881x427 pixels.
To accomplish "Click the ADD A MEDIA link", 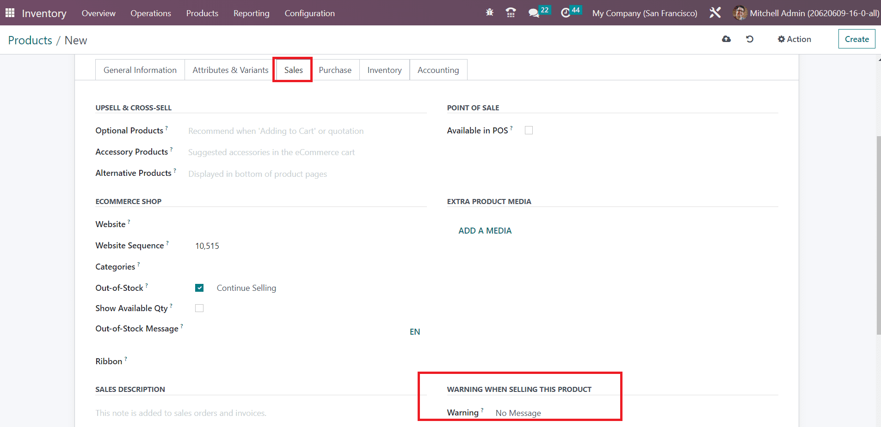I will tap(485, 231).
